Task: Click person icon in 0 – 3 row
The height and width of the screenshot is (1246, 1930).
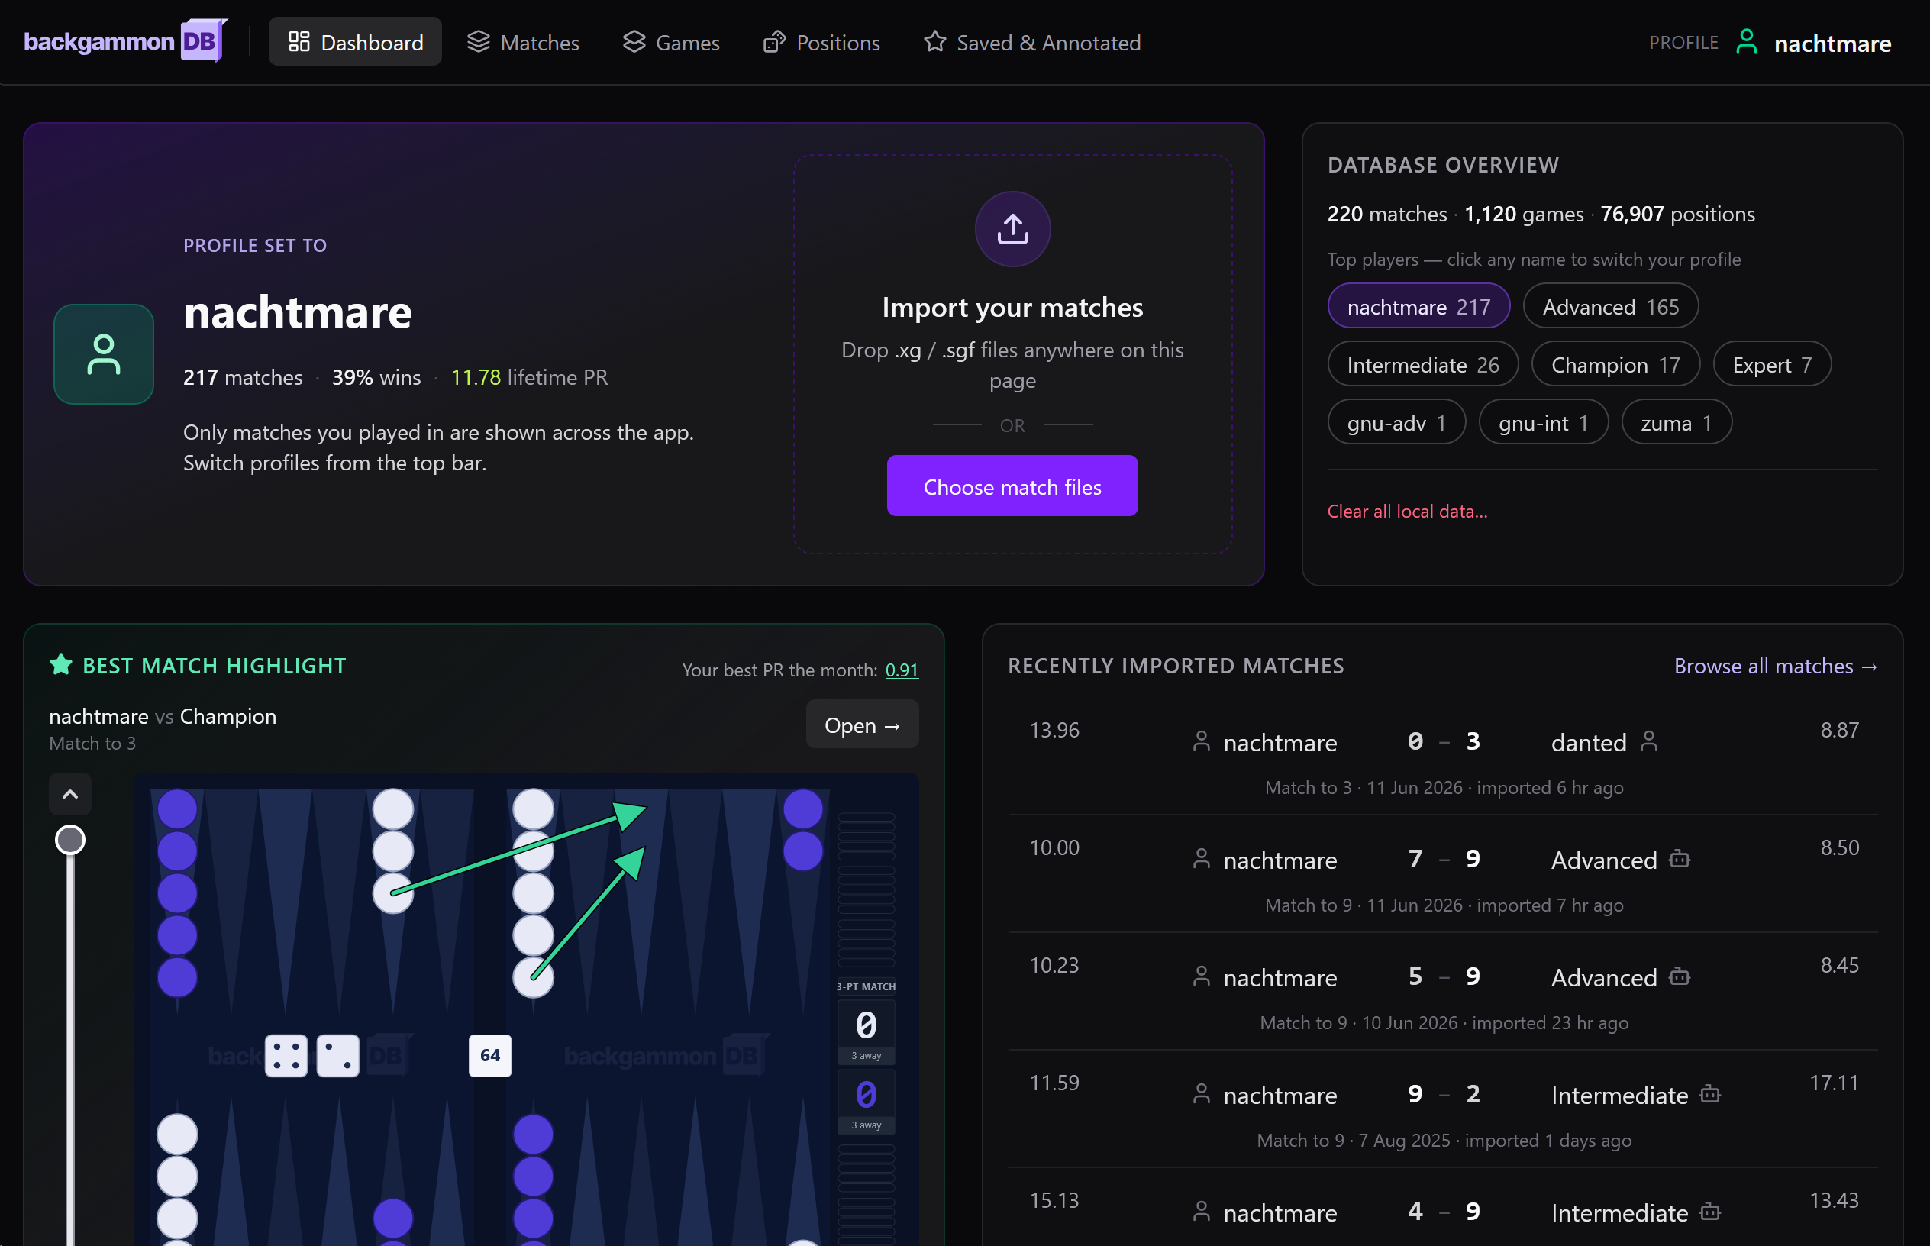Action: tap(1201, 741)
